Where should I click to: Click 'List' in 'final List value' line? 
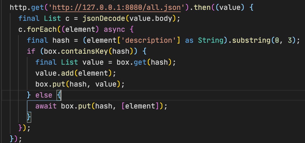[69, 62]
